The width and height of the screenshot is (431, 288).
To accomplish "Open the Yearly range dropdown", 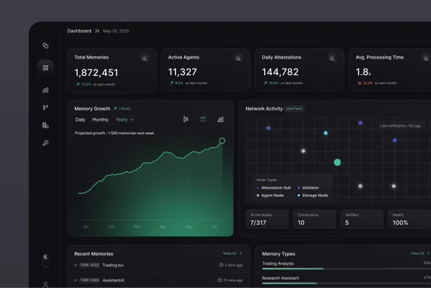I will [125, 120].
